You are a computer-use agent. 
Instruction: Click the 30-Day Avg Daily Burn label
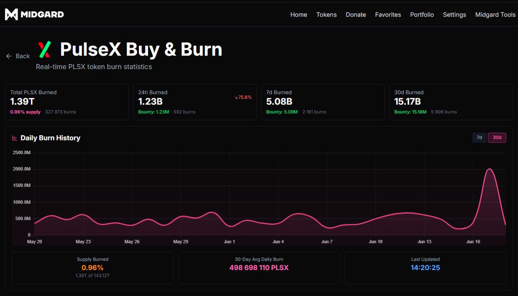259,259
